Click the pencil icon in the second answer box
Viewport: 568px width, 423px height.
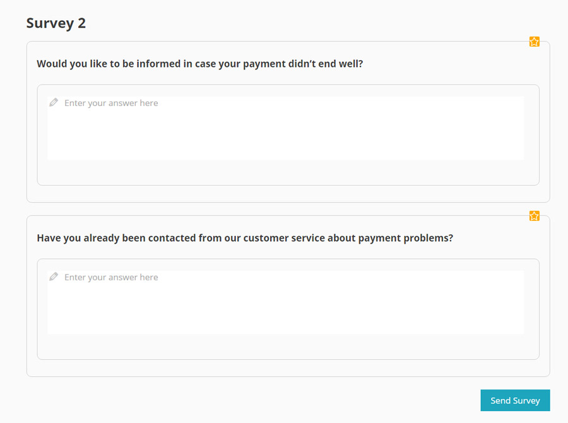pos(54,277)
